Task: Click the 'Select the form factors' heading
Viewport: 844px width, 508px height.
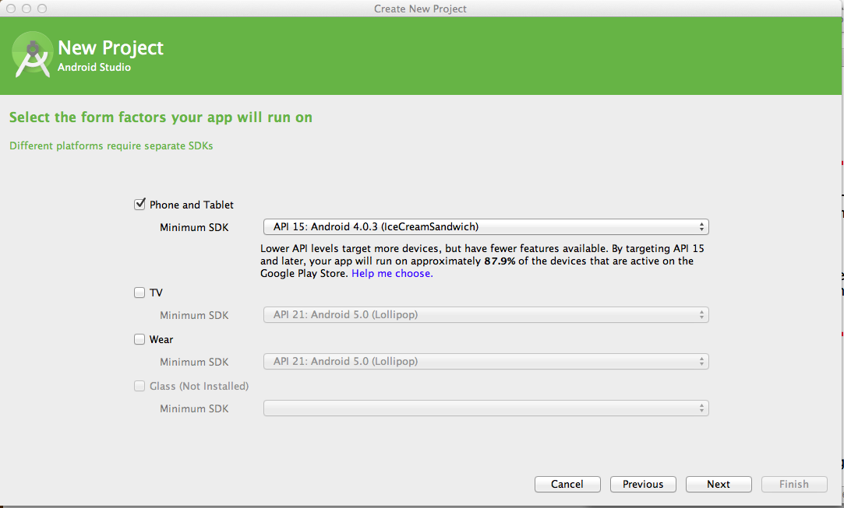Action: [x=161, y=117]
